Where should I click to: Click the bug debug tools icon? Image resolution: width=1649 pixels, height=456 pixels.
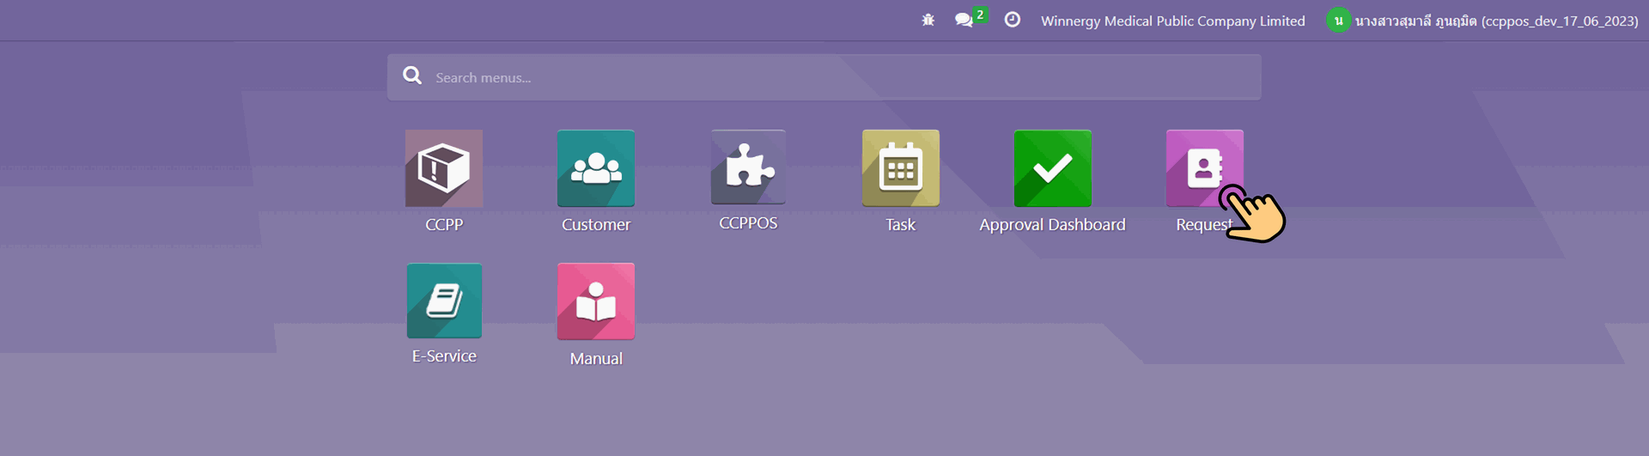928,20
